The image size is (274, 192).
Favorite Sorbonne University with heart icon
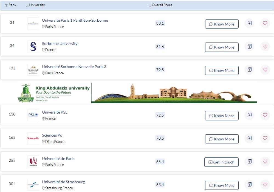265,46
